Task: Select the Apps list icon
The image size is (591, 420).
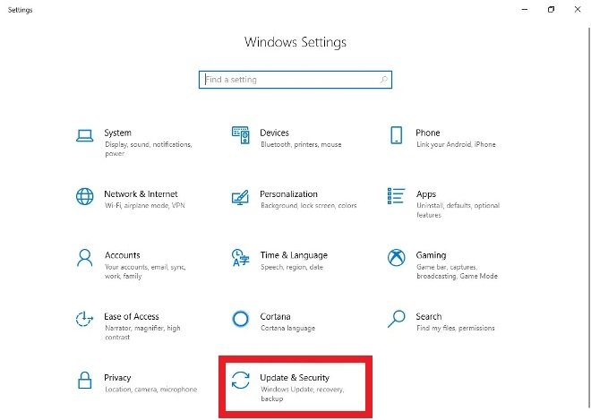Action: (x=396, y=196)
